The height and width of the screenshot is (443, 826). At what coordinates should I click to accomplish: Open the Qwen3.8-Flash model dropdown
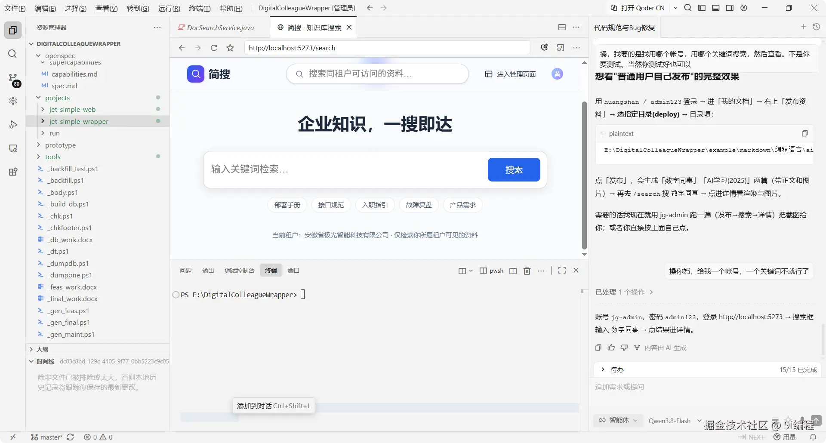point(675,421)
